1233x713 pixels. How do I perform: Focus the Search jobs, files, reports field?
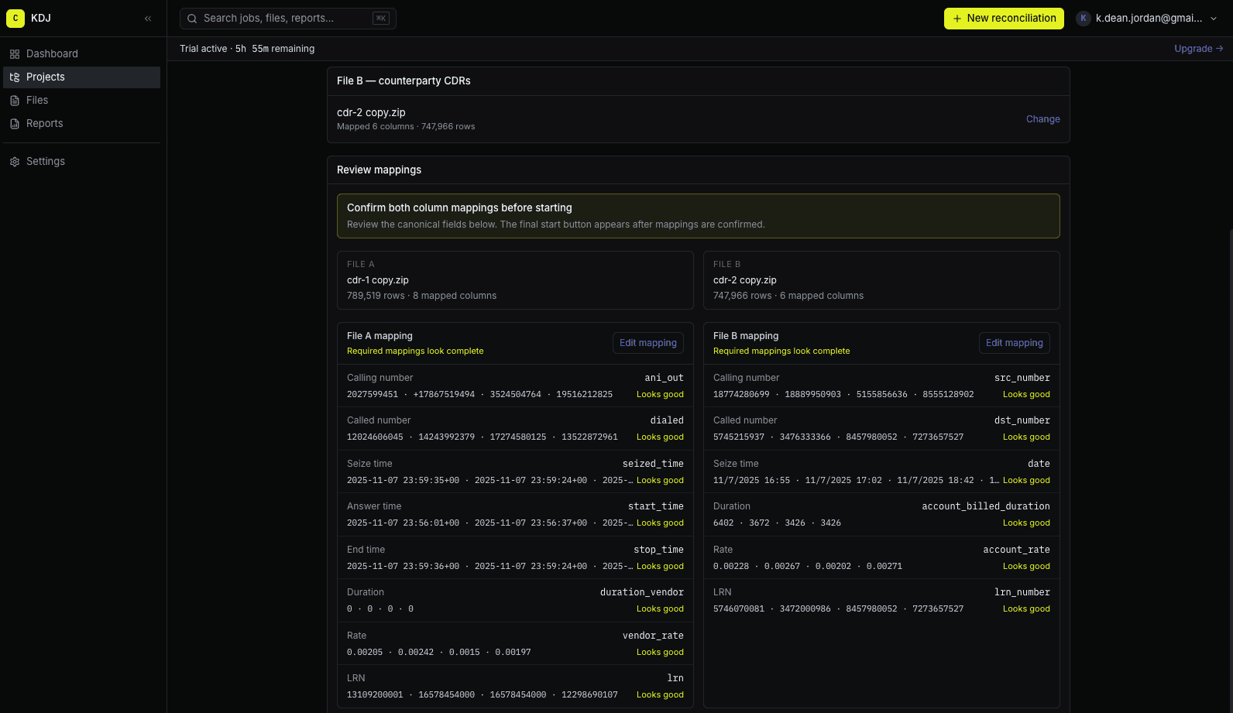tap(288, 19)
